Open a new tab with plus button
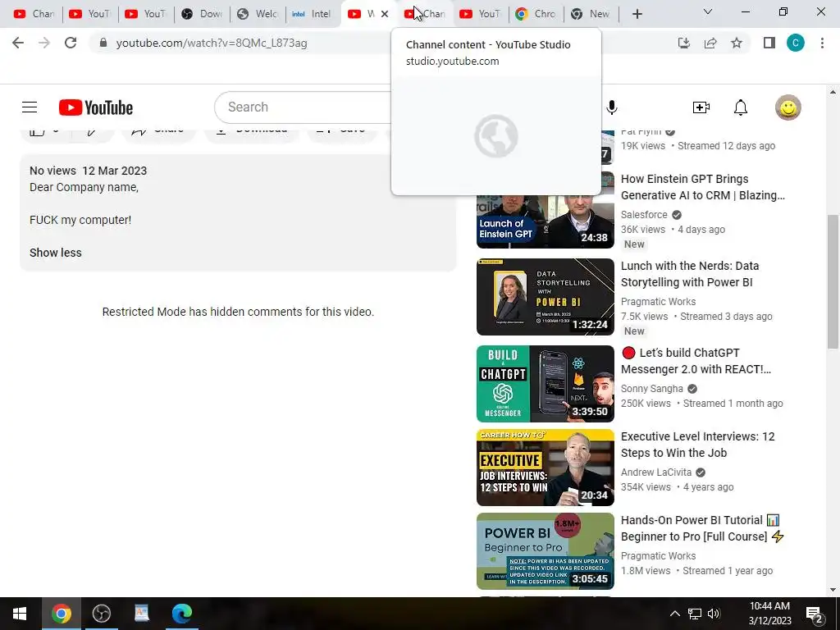 (637, 14)
